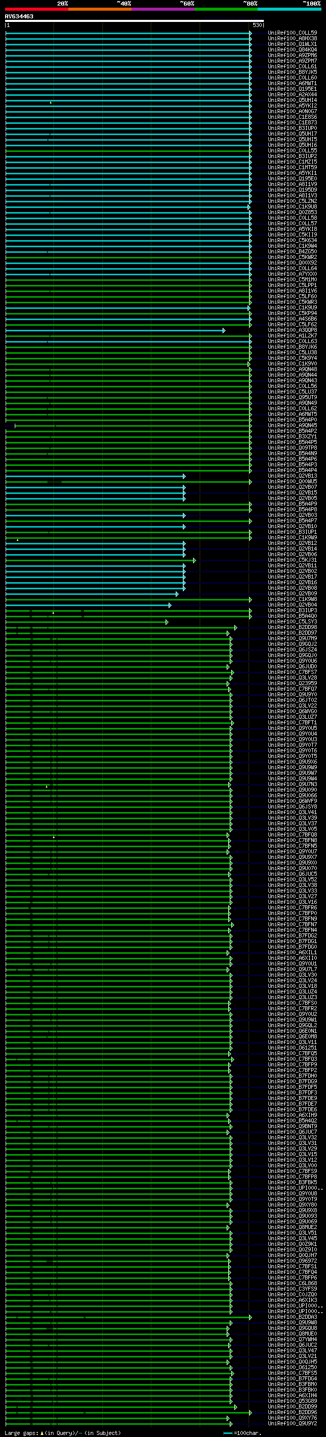
Task: Click the 530 end position label
Action: point(257,25)
